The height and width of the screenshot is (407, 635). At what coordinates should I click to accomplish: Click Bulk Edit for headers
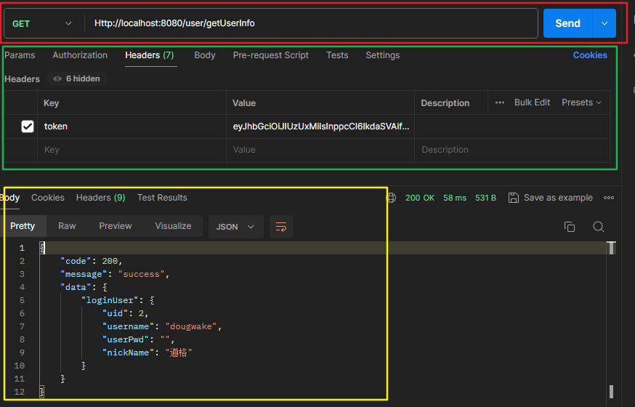[532, 102]
